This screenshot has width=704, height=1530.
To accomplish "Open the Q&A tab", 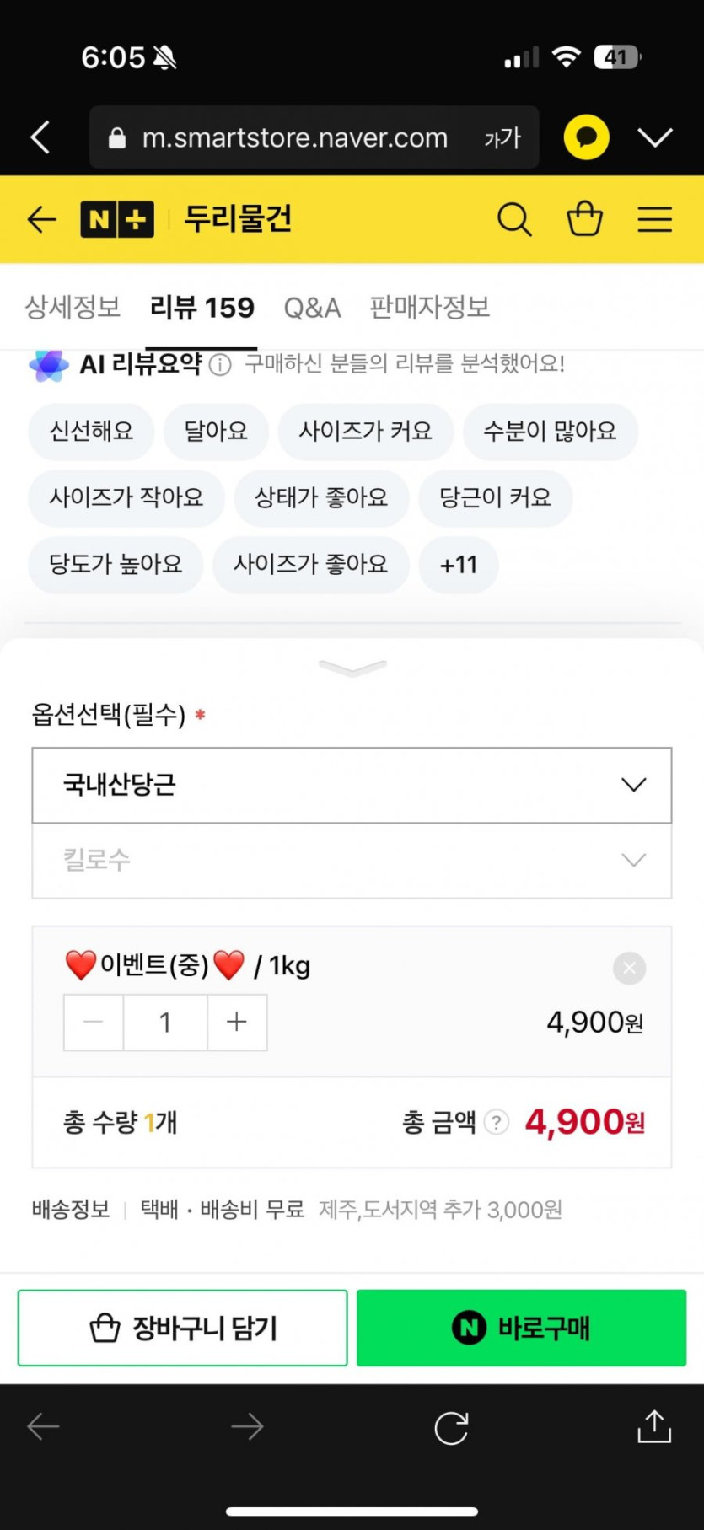I will coord(312,308).
